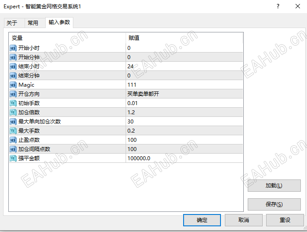Click the integer icon beside 结束小时
Screen dimensions: 307x232
[13, 67]
